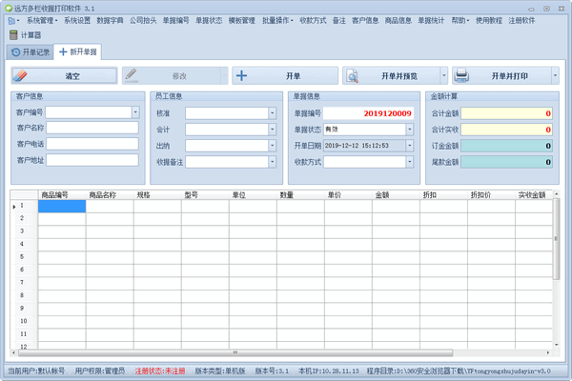Open the 单据统计 menu item
This screenshot has width=572, height=381.
pyautogui.click(x=431, y=20)
